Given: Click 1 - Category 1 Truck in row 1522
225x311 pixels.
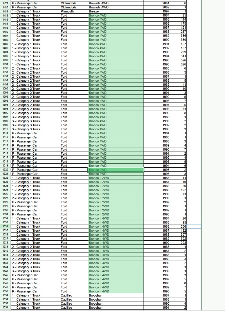Looking at the screenshot, I should click(x=35, y=178).
